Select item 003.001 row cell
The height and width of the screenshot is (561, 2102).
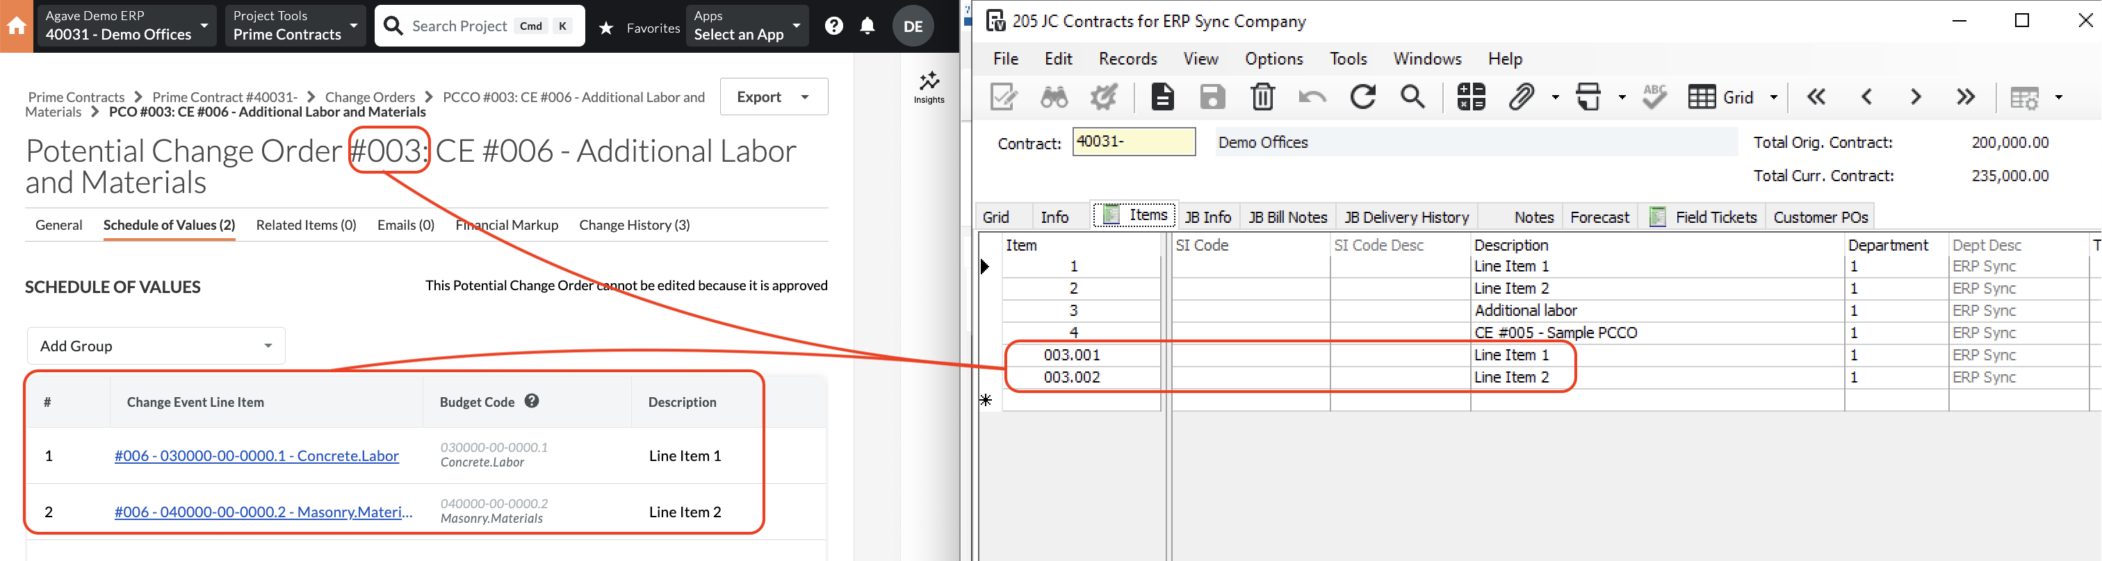click(x=1081, y=355)
